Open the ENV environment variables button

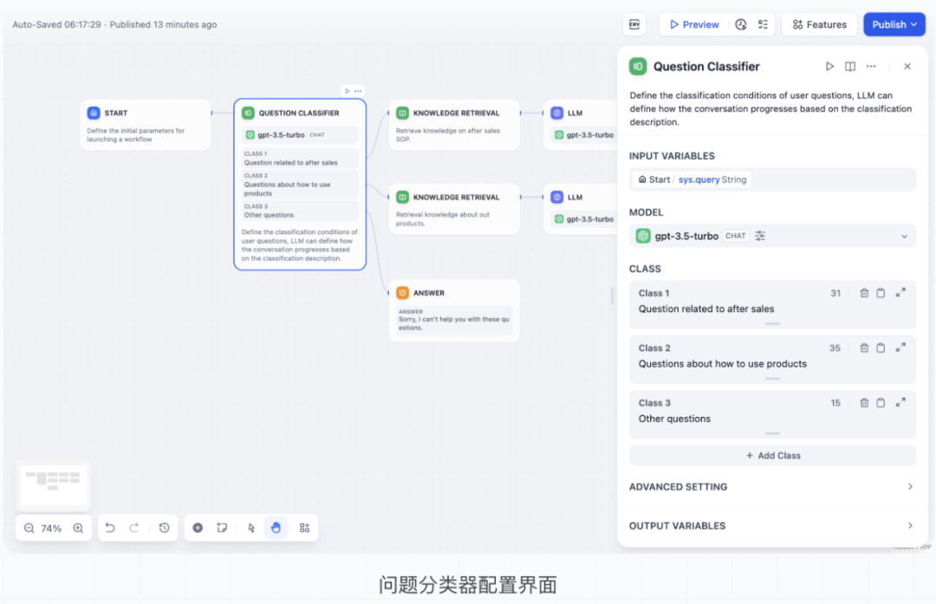pos(634,24)
